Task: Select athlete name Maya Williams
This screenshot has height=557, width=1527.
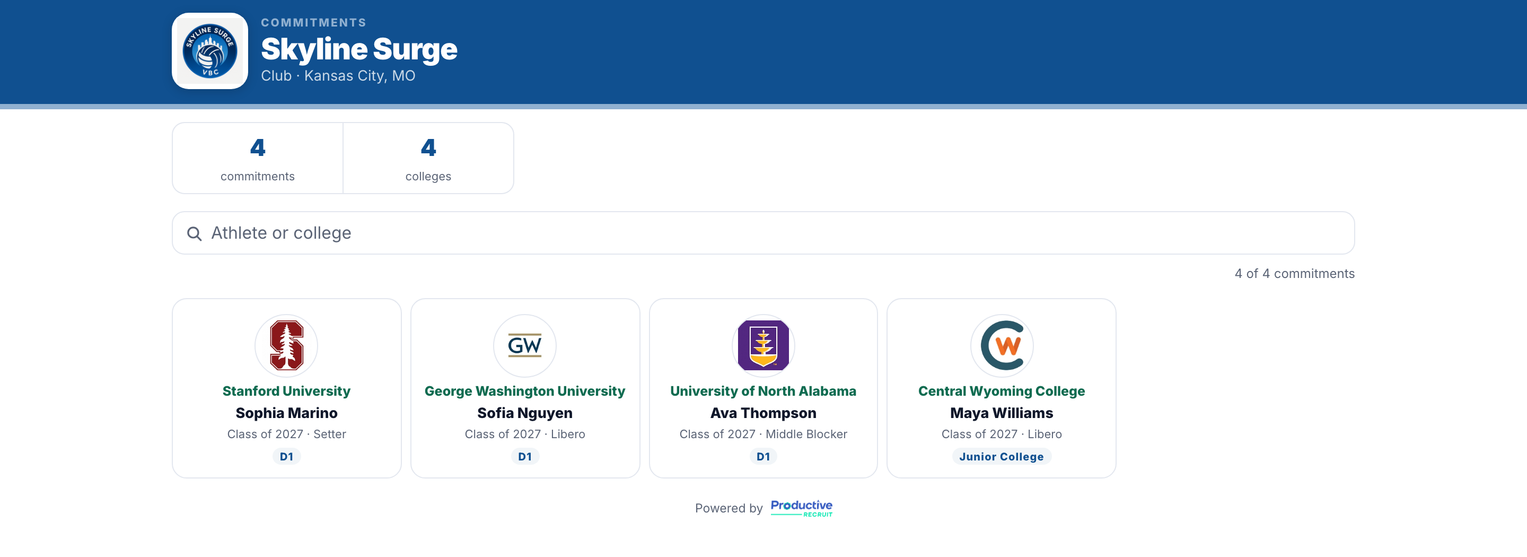Action: point(1001,413)
